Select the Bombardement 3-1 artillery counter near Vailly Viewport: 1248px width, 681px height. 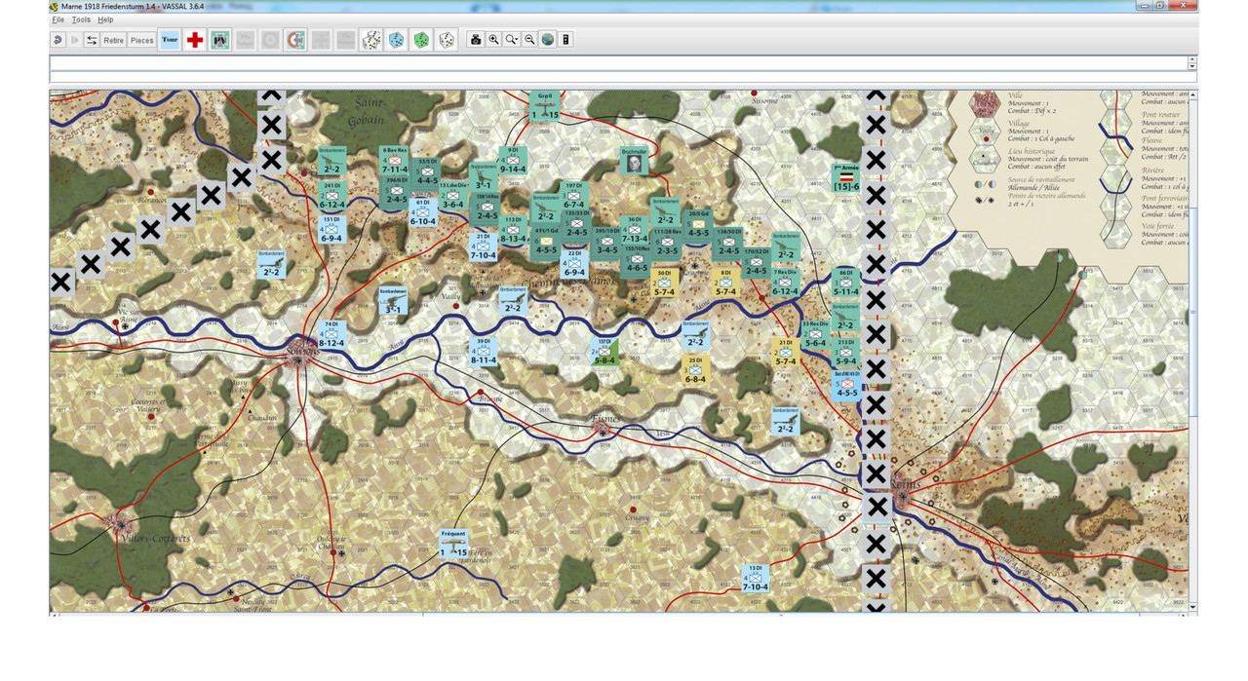pos(393,301)
